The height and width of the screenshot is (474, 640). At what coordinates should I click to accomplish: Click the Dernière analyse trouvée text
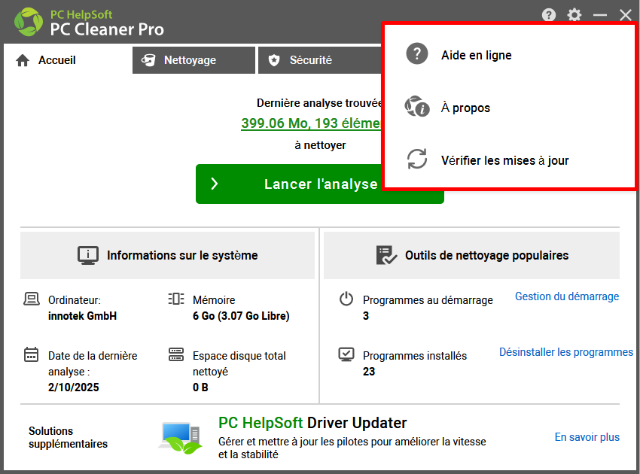coord(318,103)
